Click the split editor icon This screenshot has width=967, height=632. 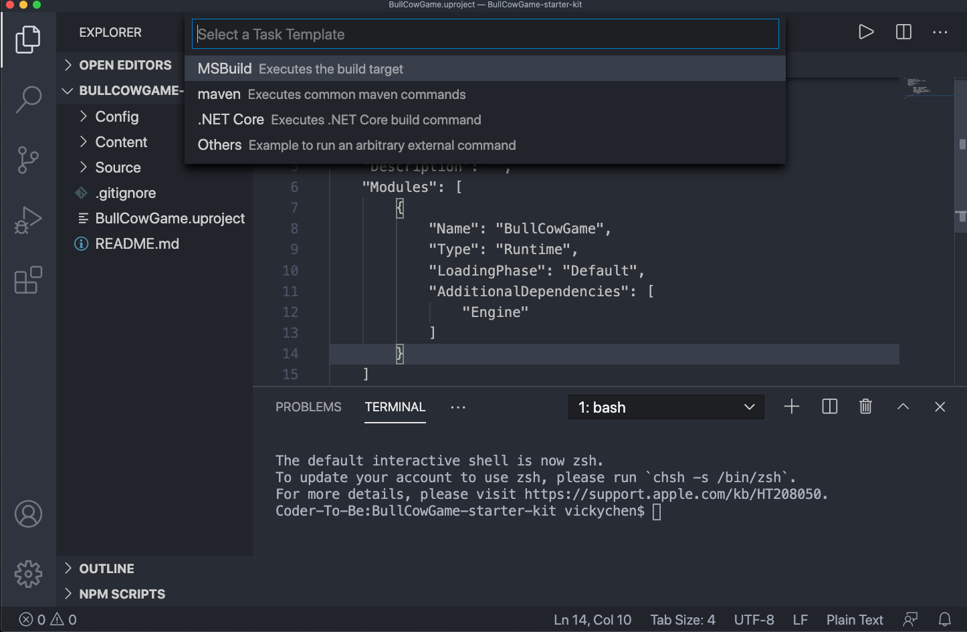point(903,32)
